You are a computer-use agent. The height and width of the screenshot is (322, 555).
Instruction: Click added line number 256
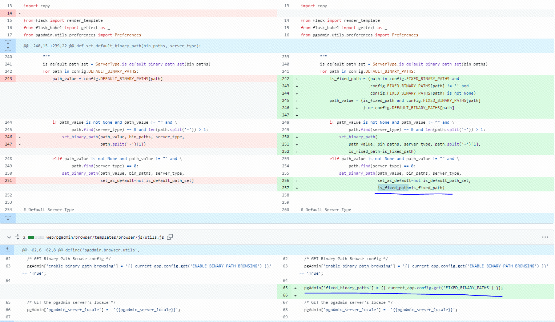pos(286,180)
